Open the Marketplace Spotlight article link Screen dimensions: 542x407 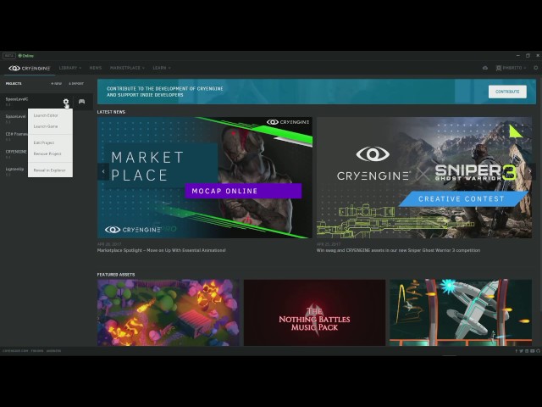click(162, 250)
